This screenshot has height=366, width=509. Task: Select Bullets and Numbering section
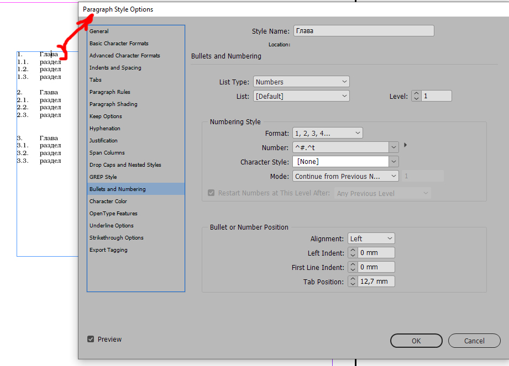pyautogui.click(x=136, y=189)
